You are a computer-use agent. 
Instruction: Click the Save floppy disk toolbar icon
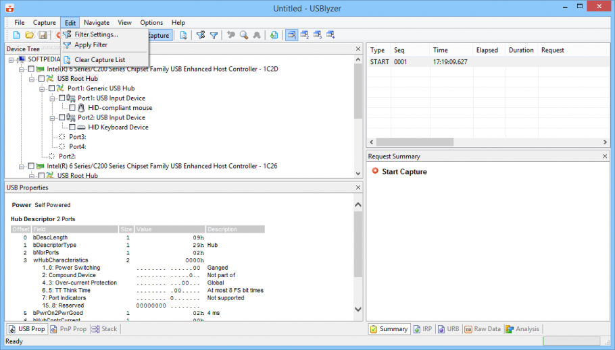(43, 35)
